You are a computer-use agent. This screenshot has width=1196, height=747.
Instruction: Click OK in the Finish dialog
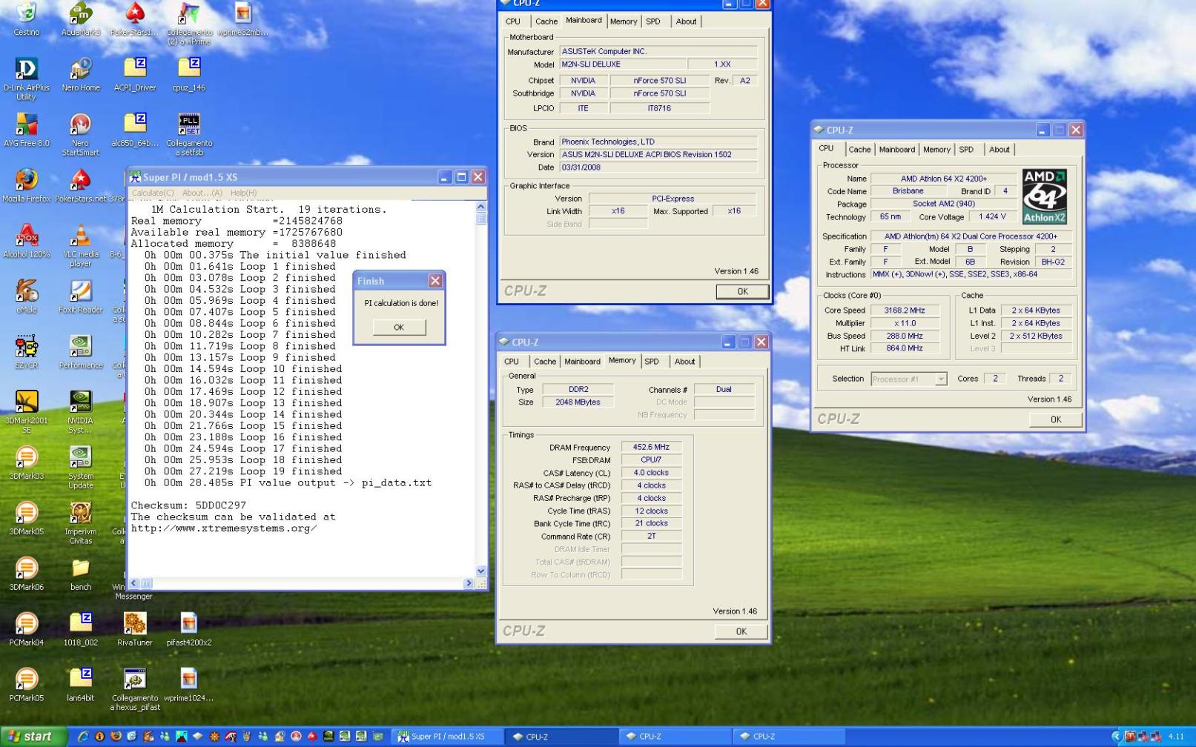tap(399, 327)
